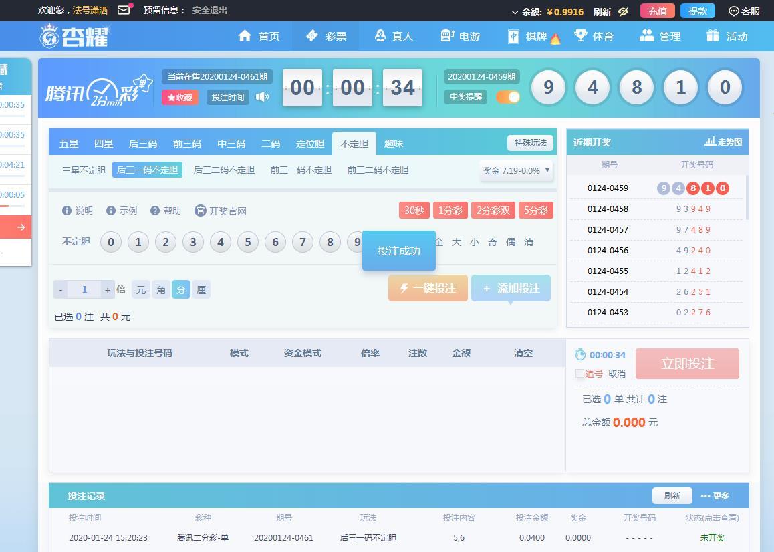774x552 pixels.
Task: Select the 厘 unit mode
Action: pyautogui.click(x=201, y=290)
